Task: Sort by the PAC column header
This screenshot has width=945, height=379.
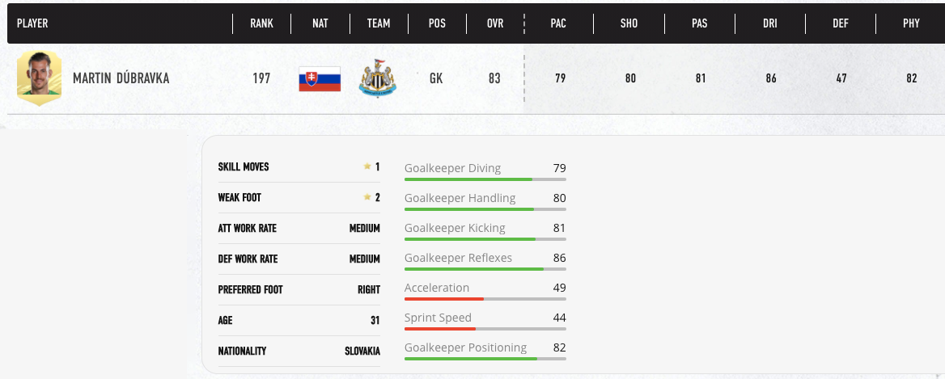Action: (x=558, y=23)
